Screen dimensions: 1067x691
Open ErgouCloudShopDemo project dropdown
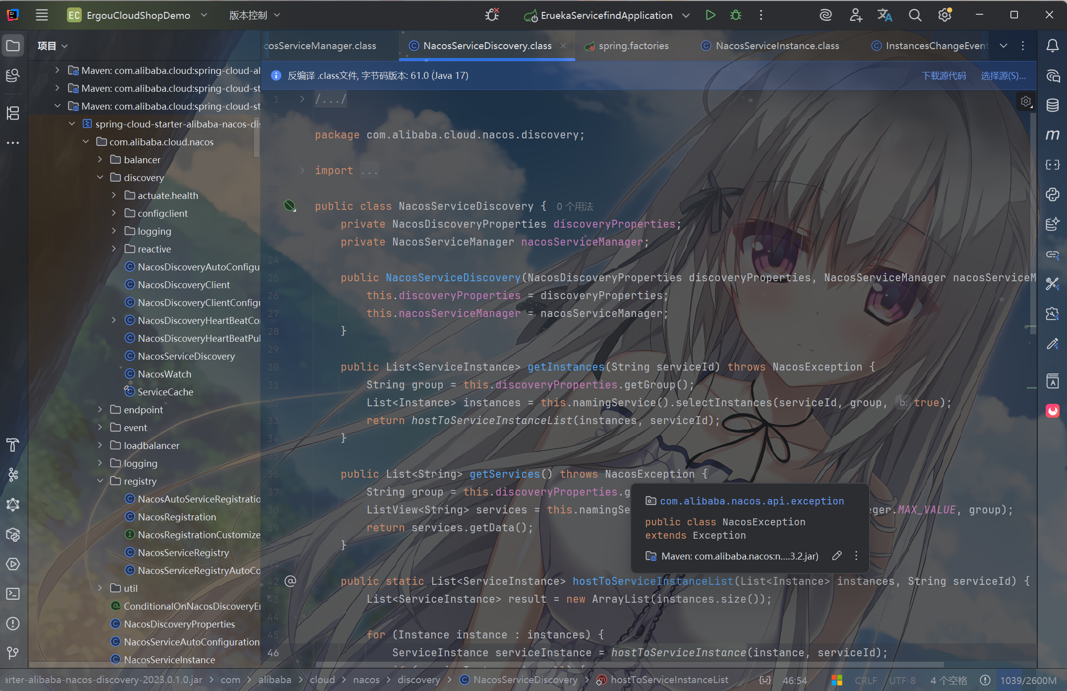[137, 15]
